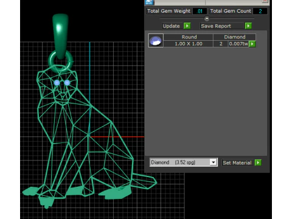
Task: Click the Update button
Action: pos(172,26)
